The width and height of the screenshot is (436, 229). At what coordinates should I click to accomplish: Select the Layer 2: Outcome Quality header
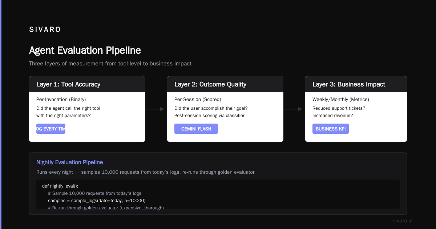coord(225,84)
